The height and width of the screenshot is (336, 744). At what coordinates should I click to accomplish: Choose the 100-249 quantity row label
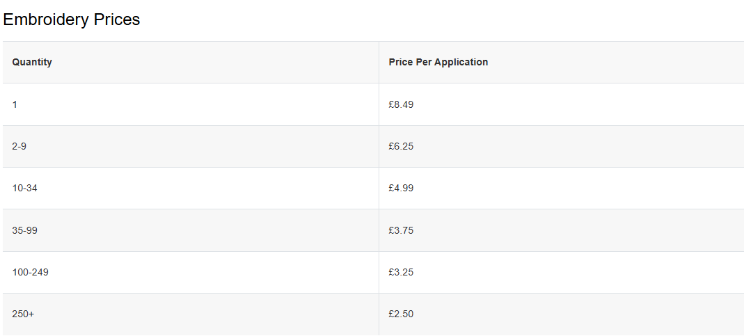(x=30, y=272)
